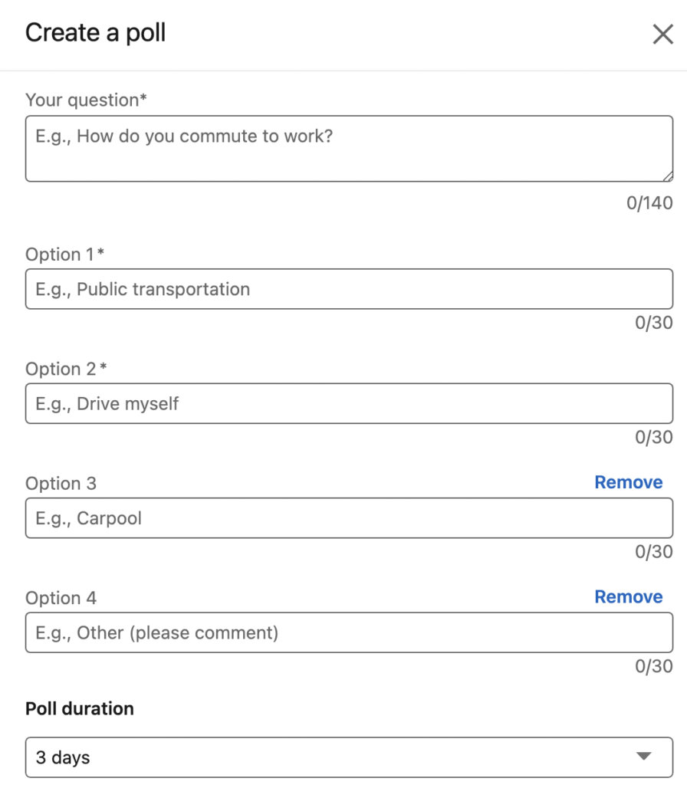Click the 0/140 question character counter
The image size is (687, 785).
pos(649,203)
